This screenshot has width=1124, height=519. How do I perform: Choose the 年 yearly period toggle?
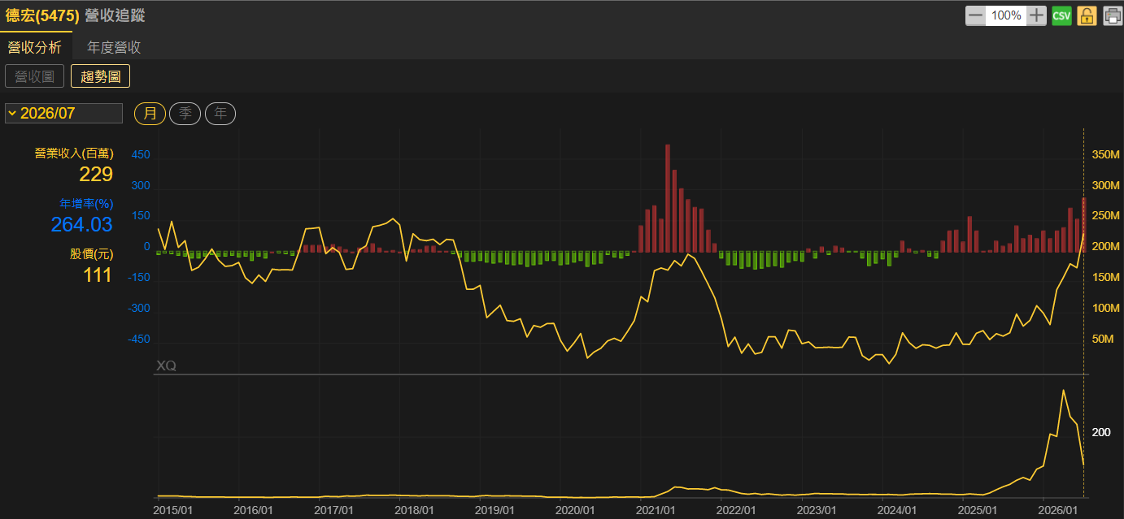220,114
